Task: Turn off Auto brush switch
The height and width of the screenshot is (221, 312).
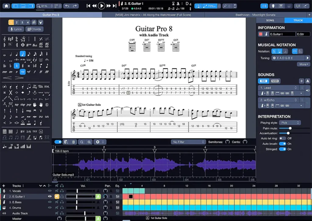Action: [282, 144]
